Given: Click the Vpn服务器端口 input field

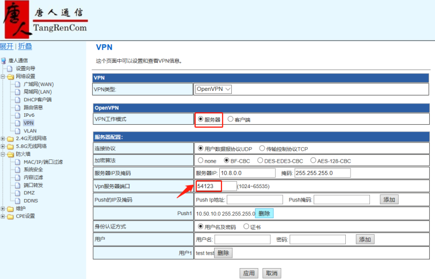Looking at the screenshot, I should point(216,186).
